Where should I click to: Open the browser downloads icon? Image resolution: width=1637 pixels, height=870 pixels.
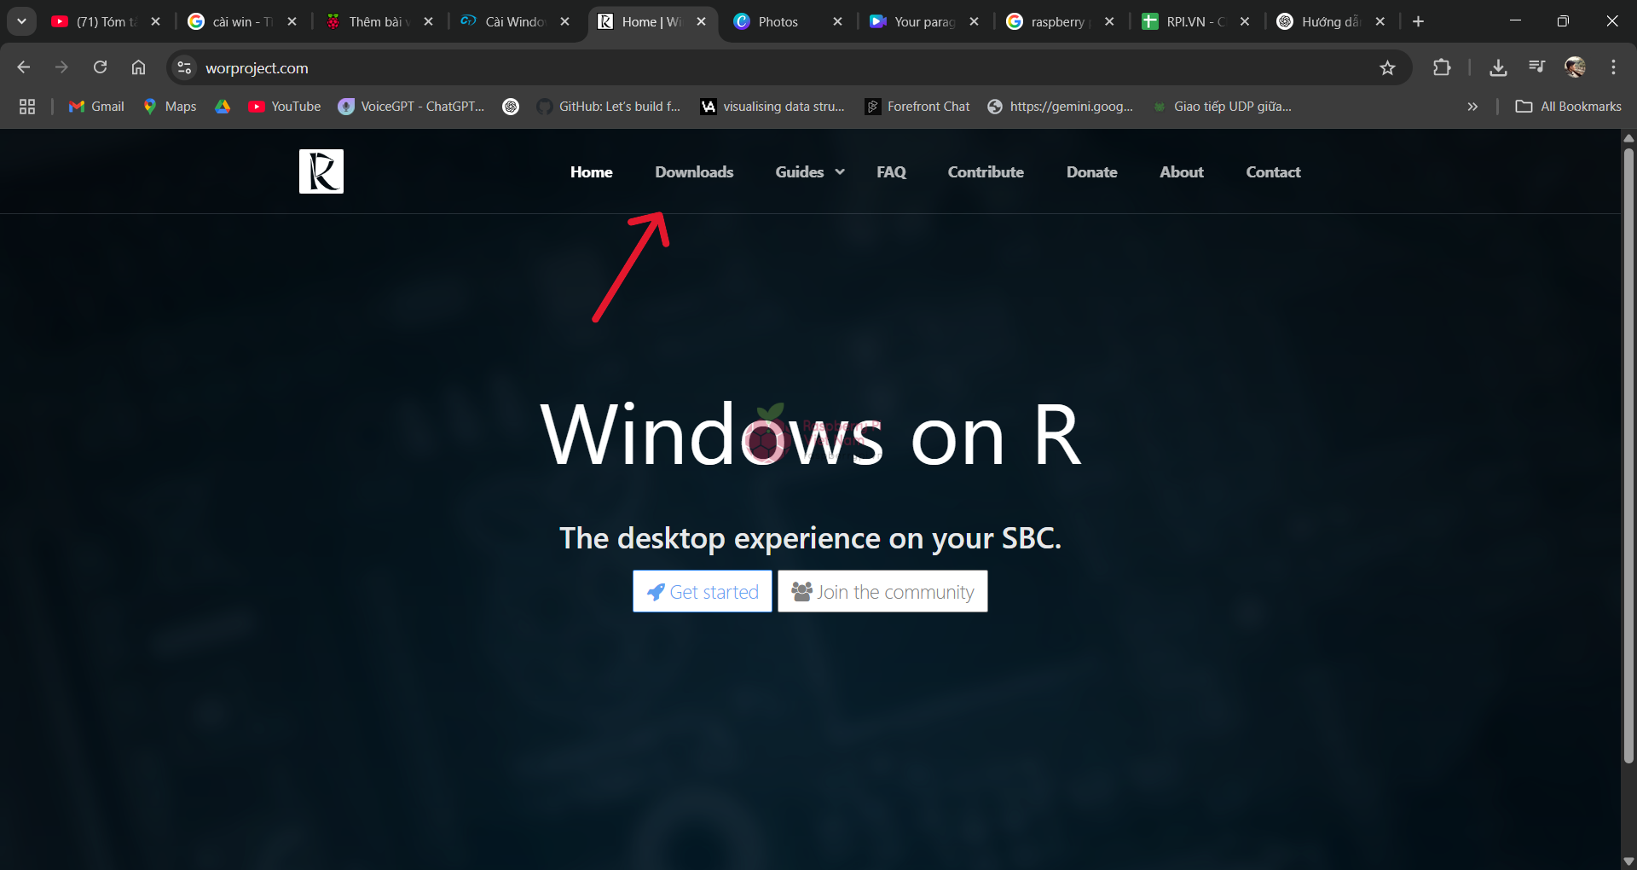click(x=1498, y=68)
